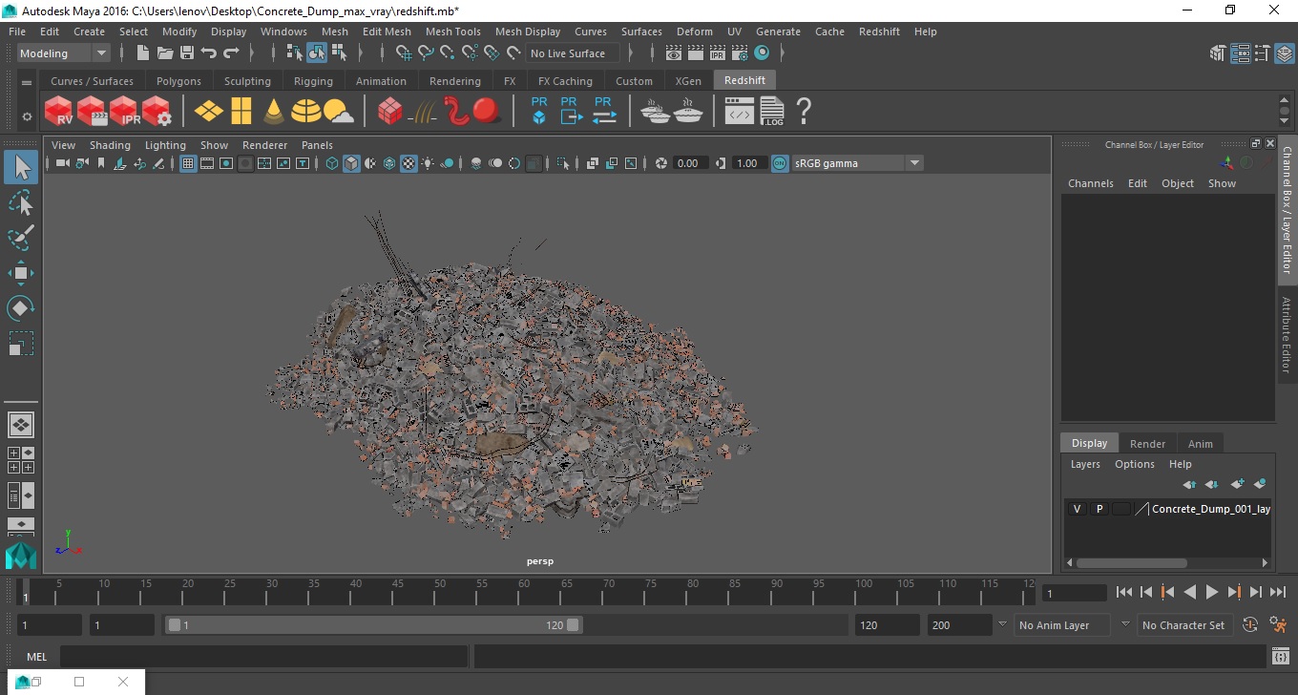Image resolution: width=1298 pixels, height=695 pixels.
Task: Click the pie bake shelf icon
Action: tap(687, 111)
